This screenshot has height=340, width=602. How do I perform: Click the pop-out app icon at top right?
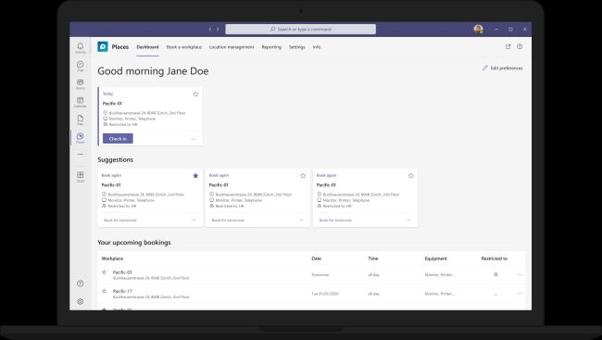coord(508,46)
